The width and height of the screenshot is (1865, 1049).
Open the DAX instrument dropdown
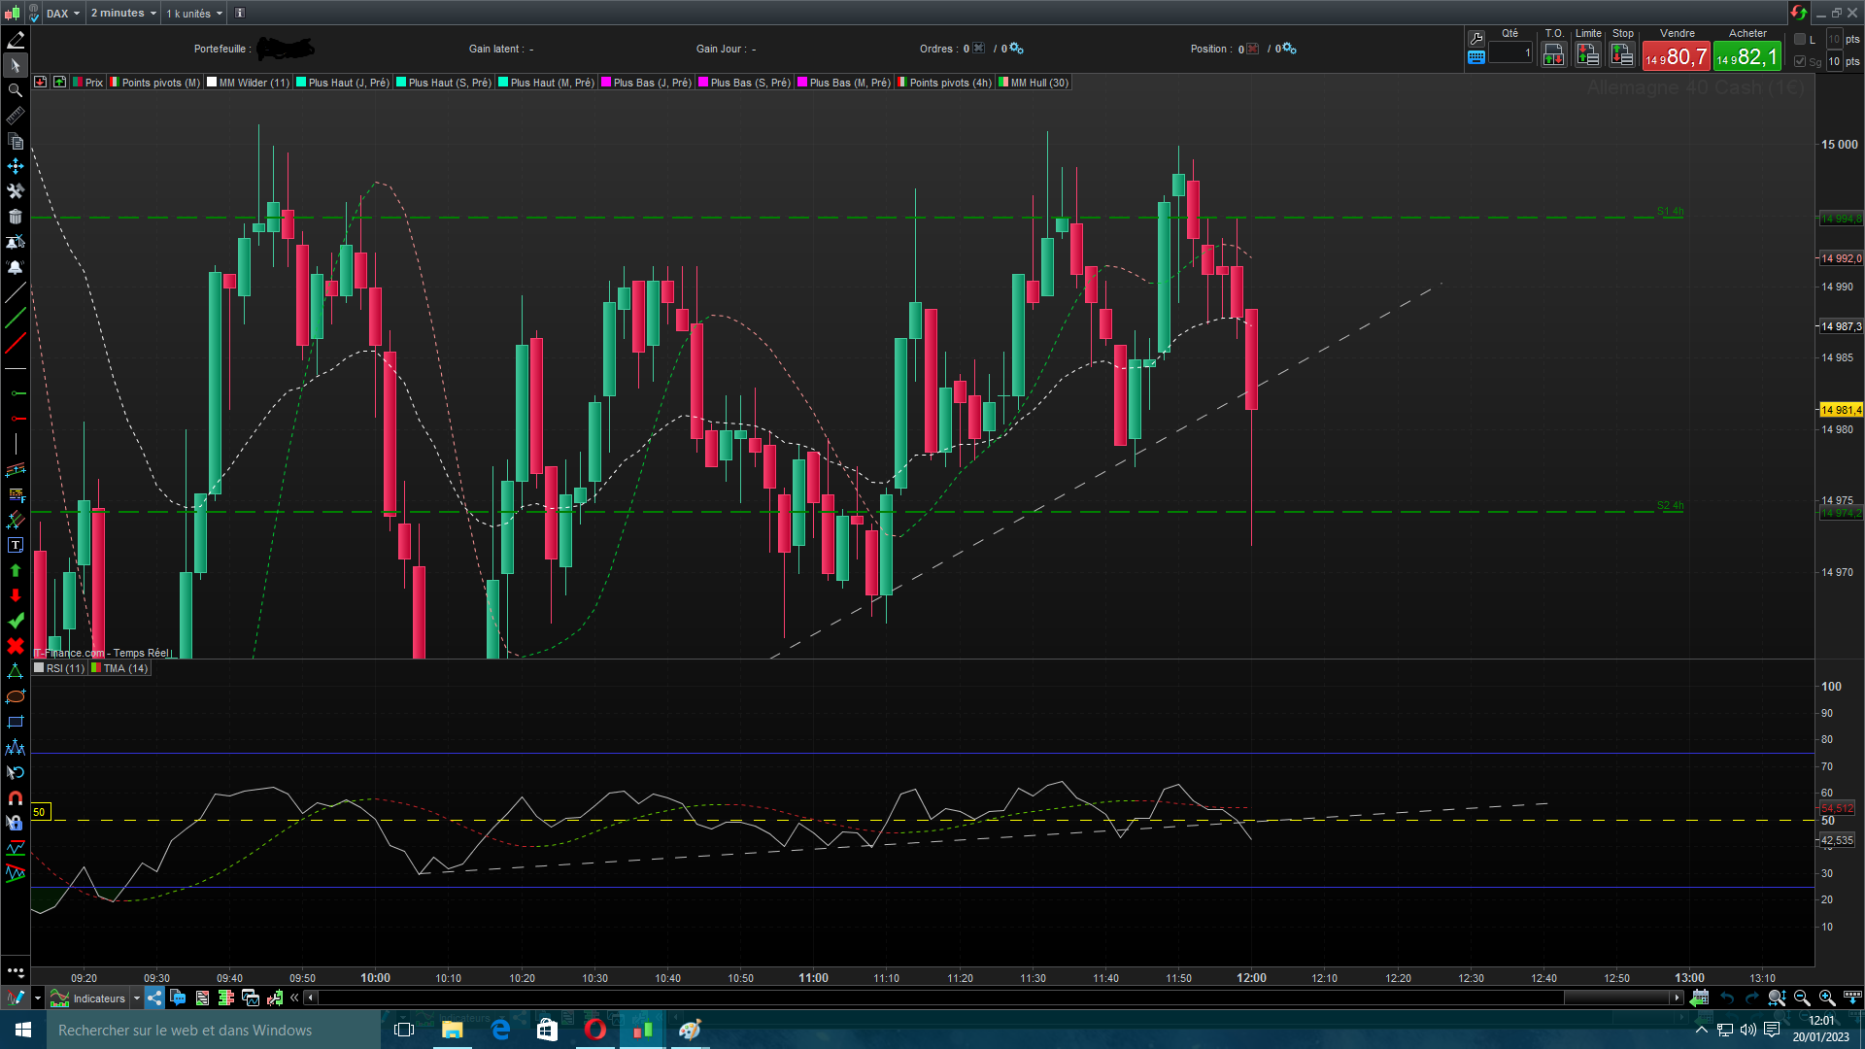point(64,14)
